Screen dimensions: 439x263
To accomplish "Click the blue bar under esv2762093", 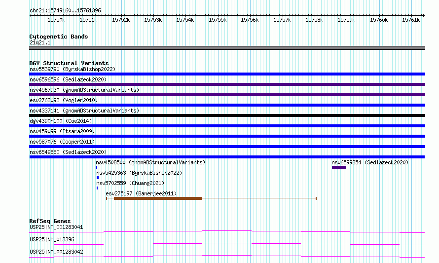I will coord(227,105).
